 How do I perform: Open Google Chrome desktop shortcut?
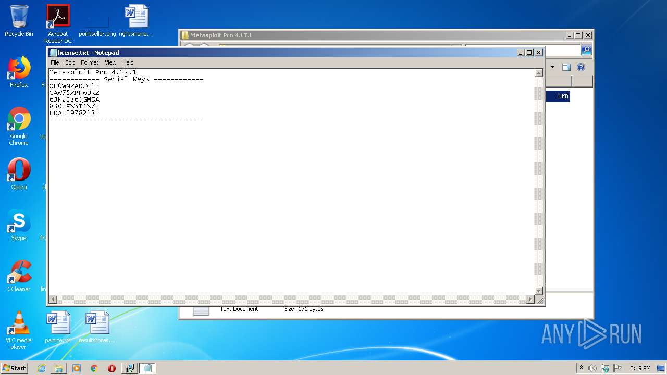coord(19,126)
